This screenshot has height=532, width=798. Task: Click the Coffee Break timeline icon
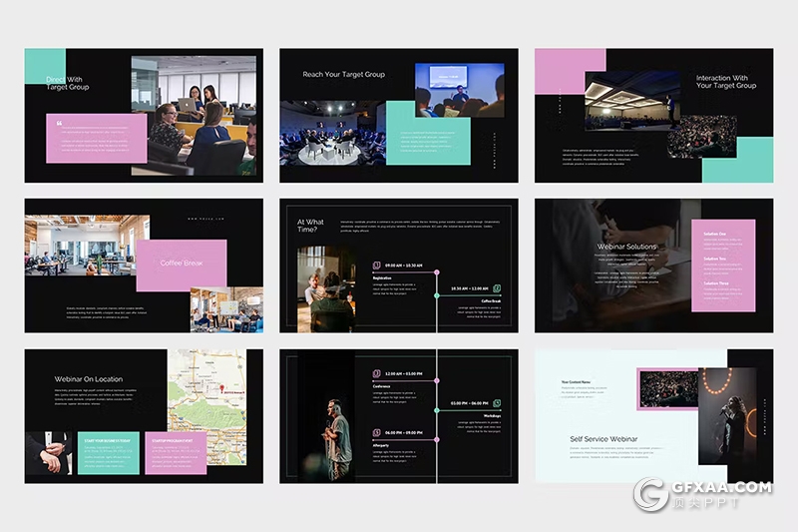[498, 288]
